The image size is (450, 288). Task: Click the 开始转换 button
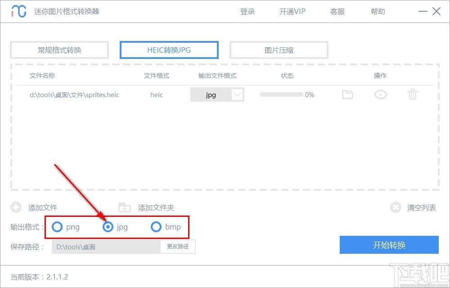click(x=389, y=245)
